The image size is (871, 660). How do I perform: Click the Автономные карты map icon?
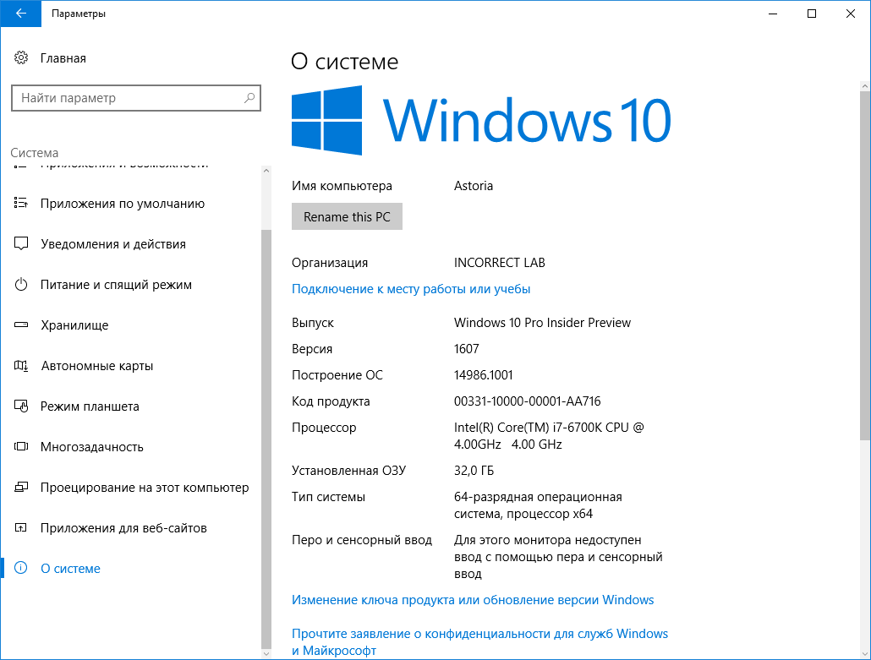[x=21, y=366]
